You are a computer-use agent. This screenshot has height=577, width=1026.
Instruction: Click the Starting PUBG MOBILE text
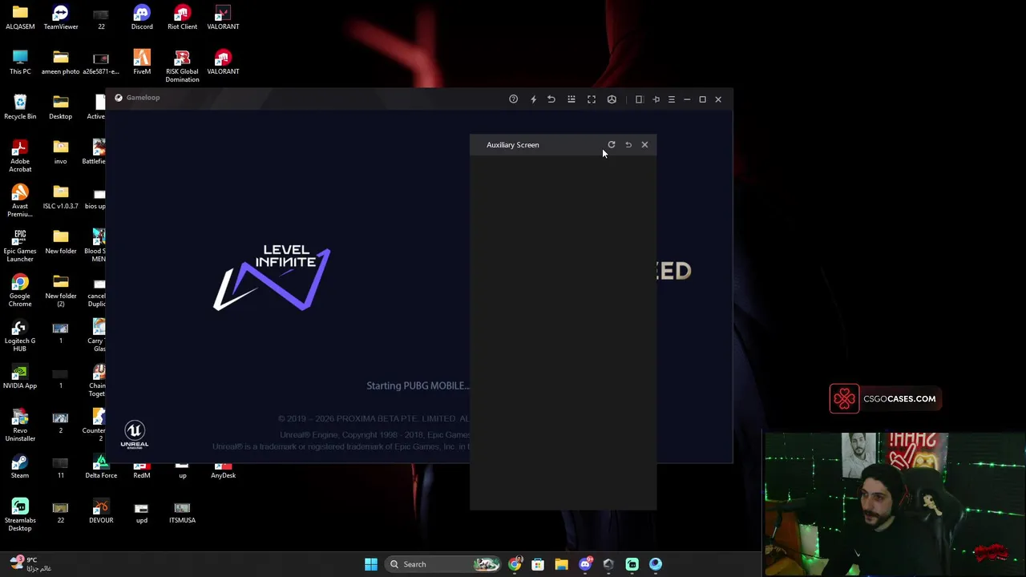tap(418, 385)
